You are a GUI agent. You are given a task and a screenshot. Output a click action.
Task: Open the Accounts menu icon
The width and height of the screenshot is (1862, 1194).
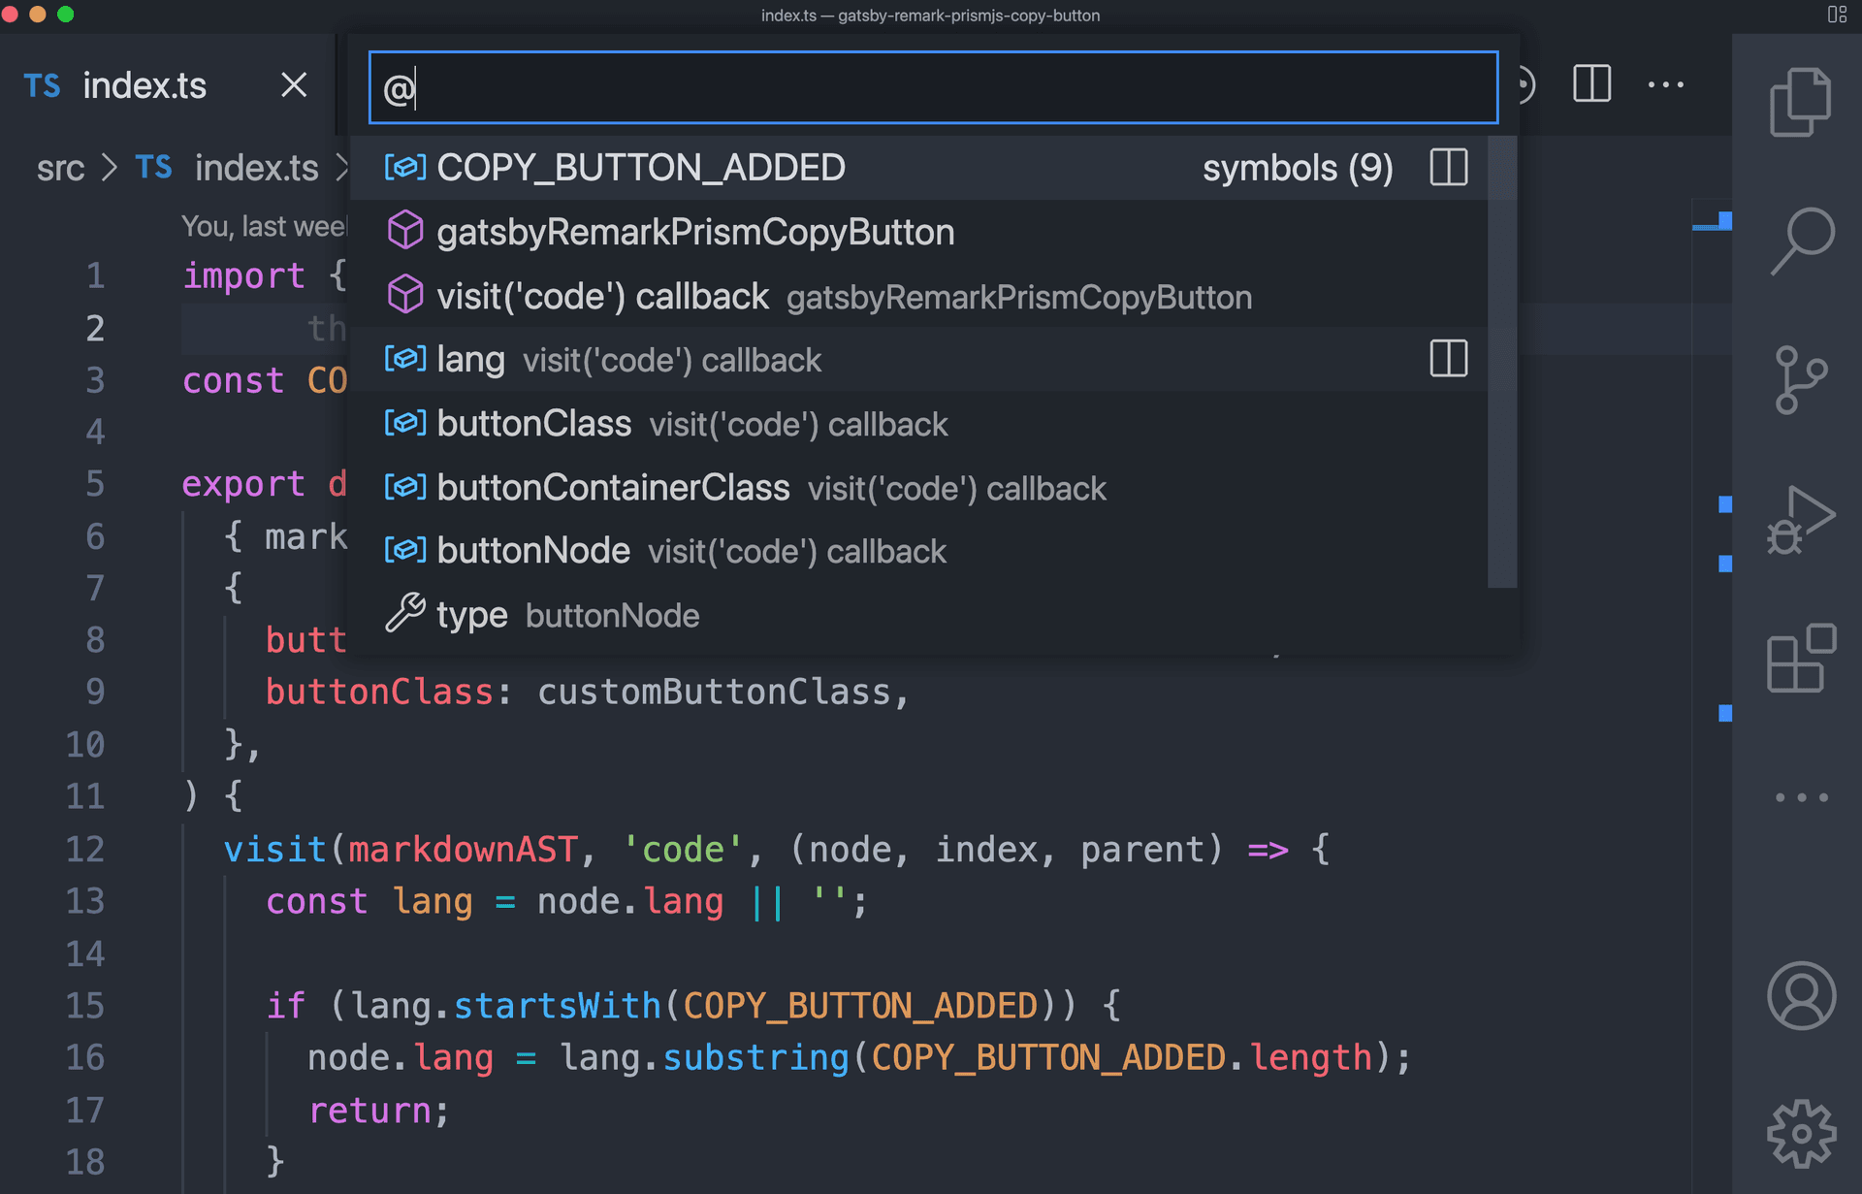coord(1800,995)
